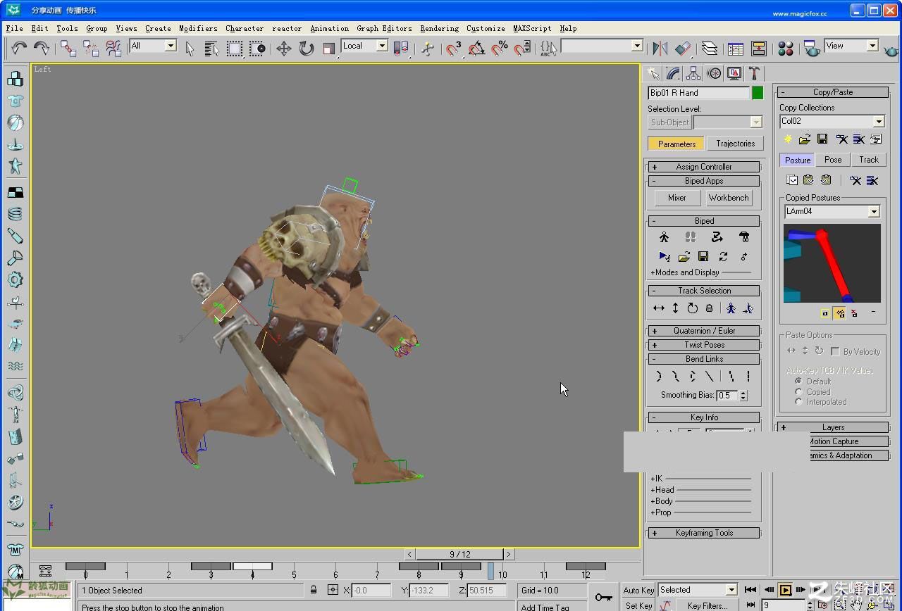Image resolution: width=902 pixels, height=611 pixels.
Task: Expand the Quaternion / Euler rollout
Action: (x=703, y=331)
